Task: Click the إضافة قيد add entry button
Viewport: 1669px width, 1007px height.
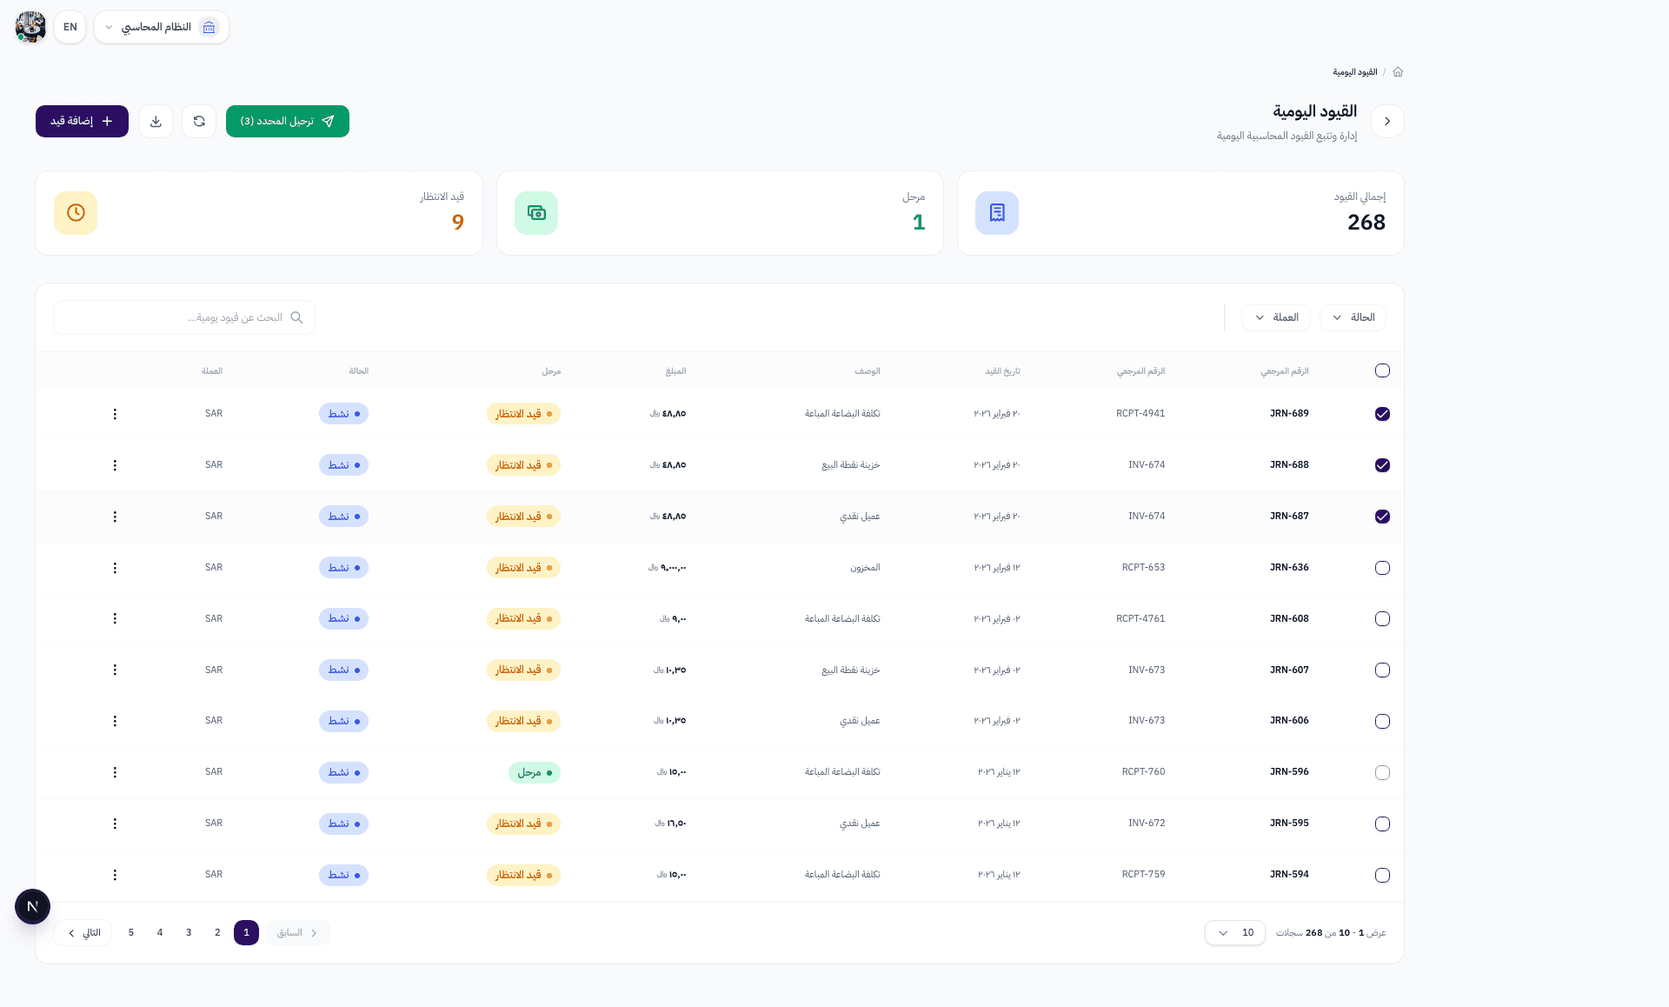Action: tap(82, 121)
